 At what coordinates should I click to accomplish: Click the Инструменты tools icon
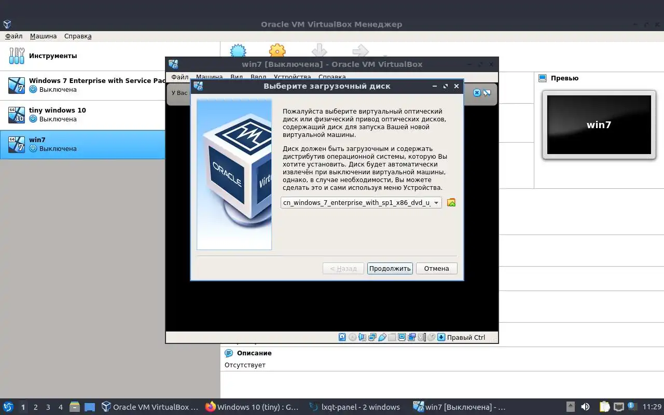click(x=17, y=56)
